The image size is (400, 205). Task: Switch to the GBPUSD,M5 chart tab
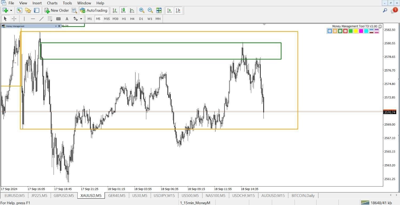[64, 195]
